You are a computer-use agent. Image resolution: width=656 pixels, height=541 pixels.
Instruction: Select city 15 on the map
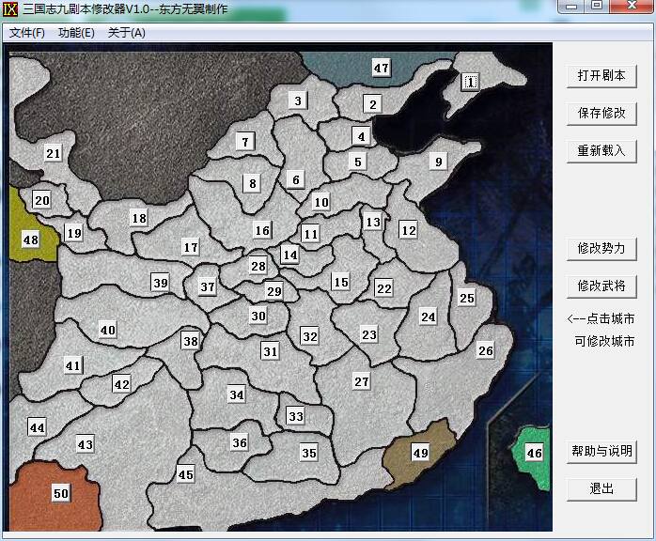tap(341, 282)
